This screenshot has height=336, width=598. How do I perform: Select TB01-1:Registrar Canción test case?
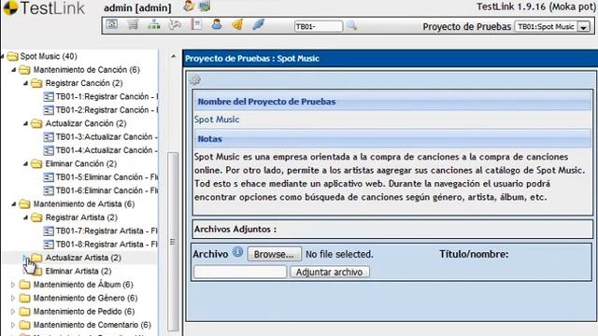(107, 97)
